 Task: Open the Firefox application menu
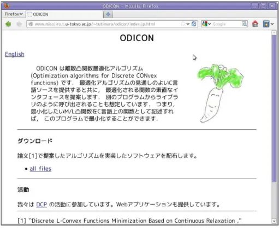point(14,14)
